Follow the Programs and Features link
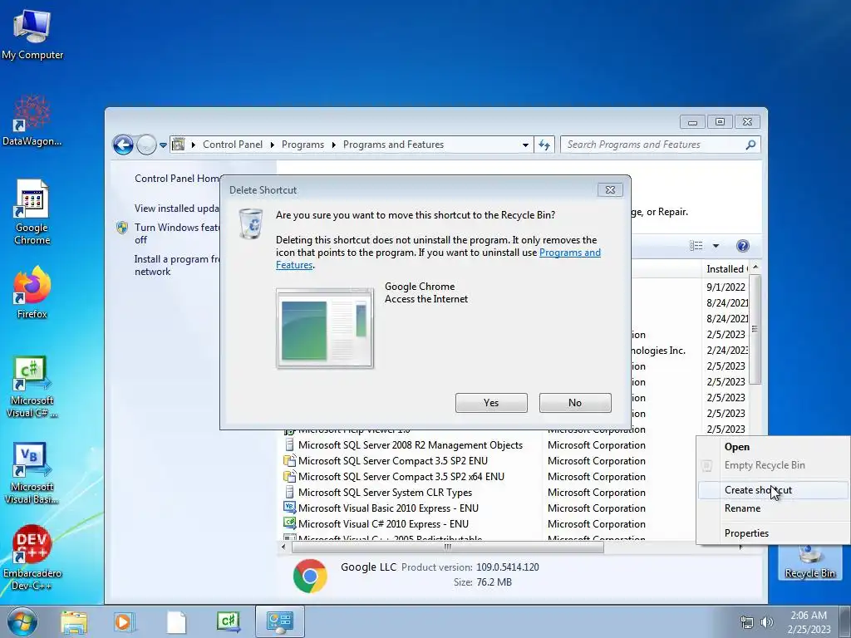The height and width of the screenshot is (638, 851). pos(570,253)
